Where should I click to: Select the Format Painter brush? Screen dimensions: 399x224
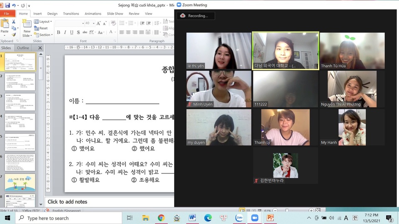pos(14,35)
